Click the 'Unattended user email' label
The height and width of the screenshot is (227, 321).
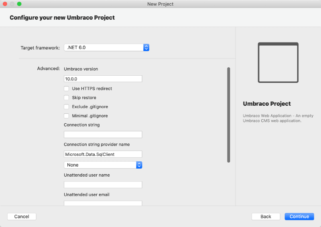(87, 195)
